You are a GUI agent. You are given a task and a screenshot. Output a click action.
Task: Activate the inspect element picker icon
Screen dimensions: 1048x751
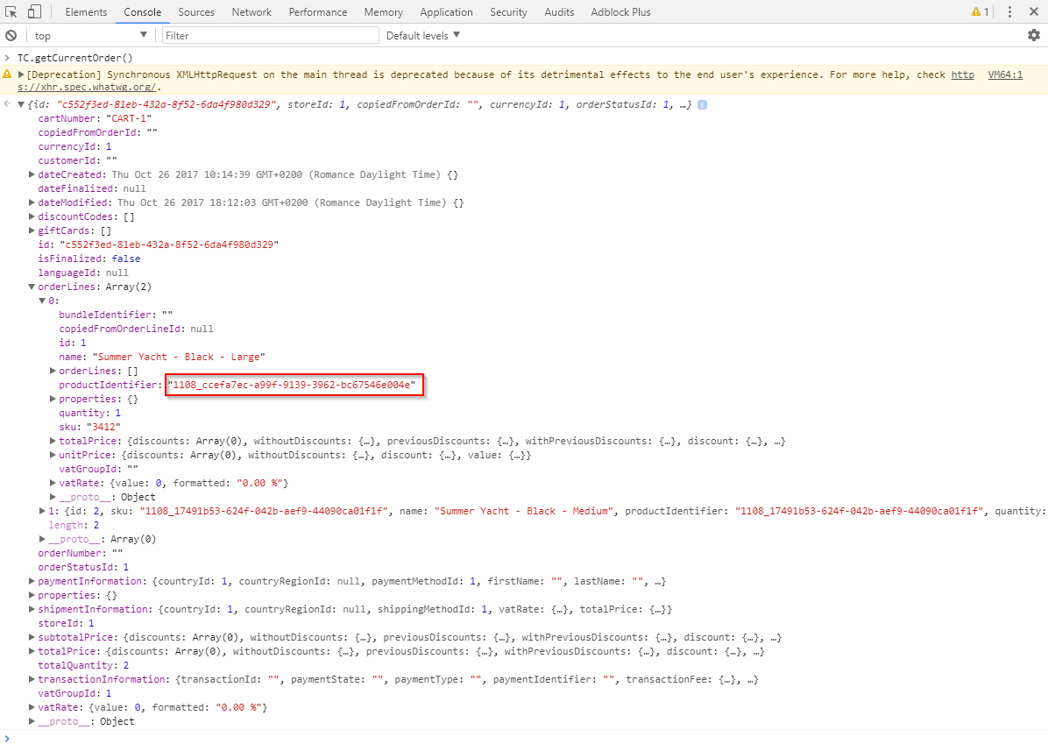(11, 11)
